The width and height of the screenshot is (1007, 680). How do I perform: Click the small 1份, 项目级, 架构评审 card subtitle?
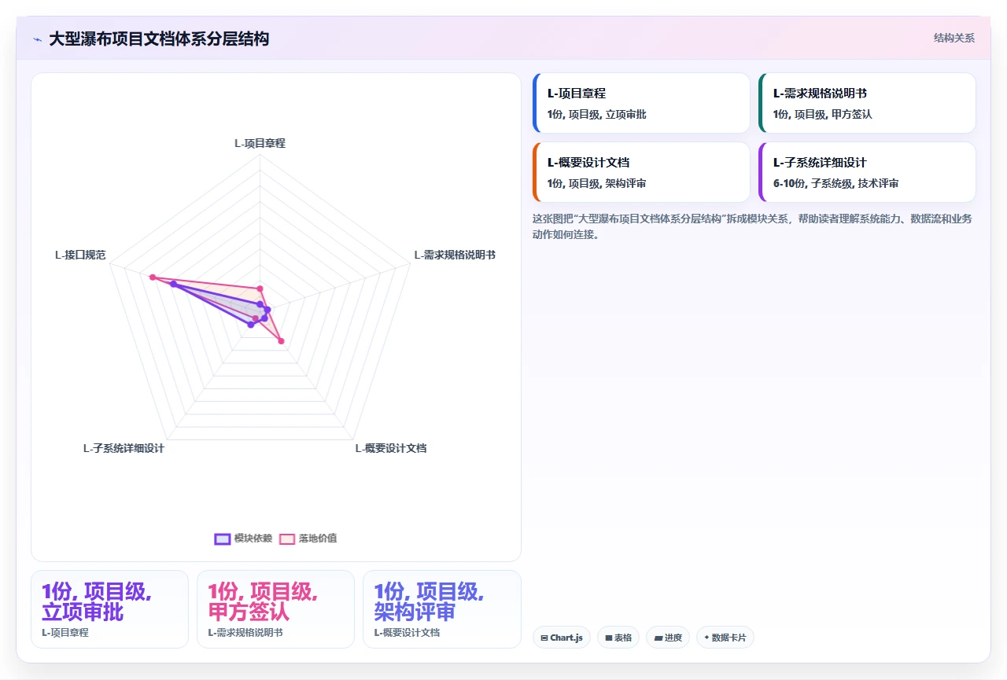click(x=596, y=183)
